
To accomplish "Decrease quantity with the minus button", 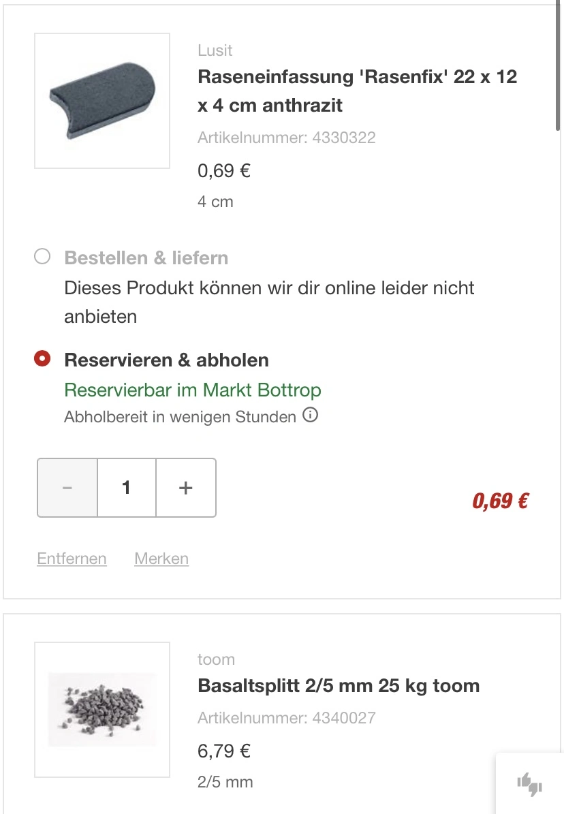I will [67, 488].
